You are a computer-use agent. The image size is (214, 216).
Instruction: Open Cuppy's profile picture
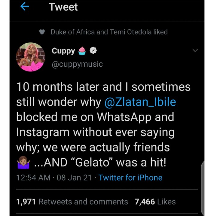31,57
